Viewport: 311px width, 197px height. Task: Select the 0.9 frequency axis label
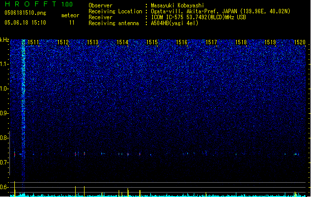click(x=4, y=113)
